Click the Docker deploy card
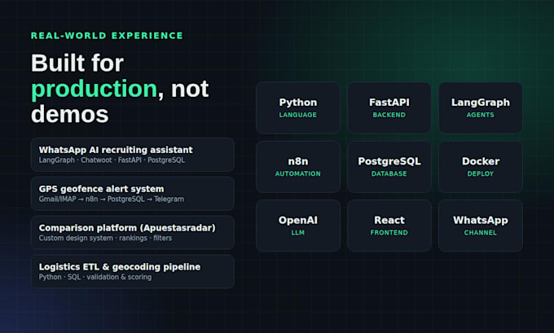Image resolution: width=554 pixels, height=333 pixels. tap(481, 167)
